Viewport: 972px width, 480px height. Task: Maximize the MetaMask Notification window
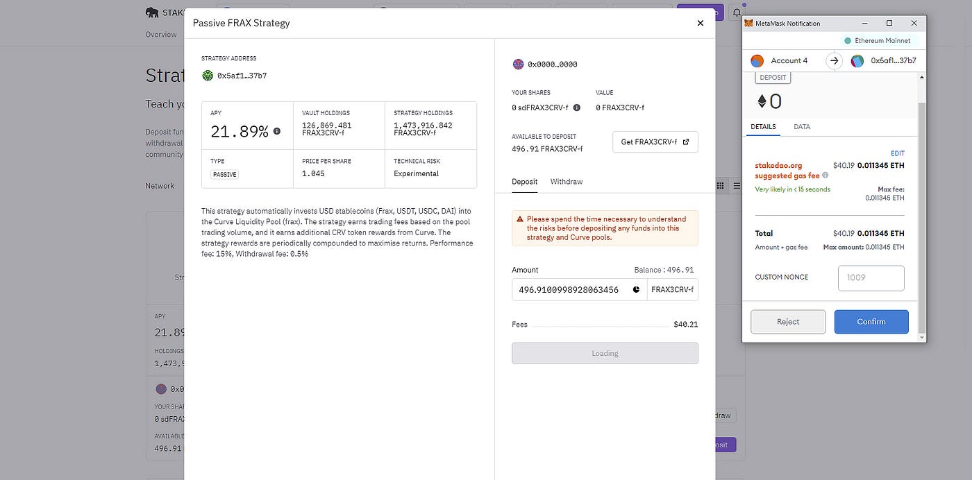point(889,23)
